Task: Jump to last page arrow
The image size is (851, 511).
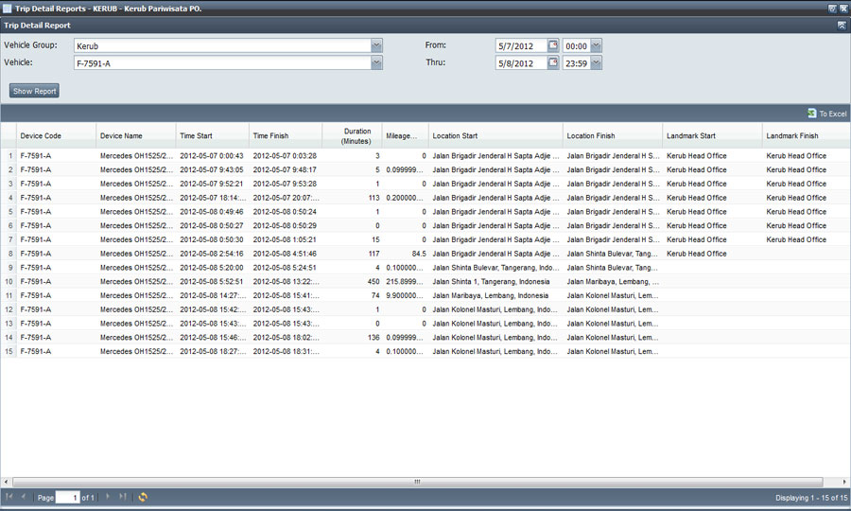Action: 123,497
